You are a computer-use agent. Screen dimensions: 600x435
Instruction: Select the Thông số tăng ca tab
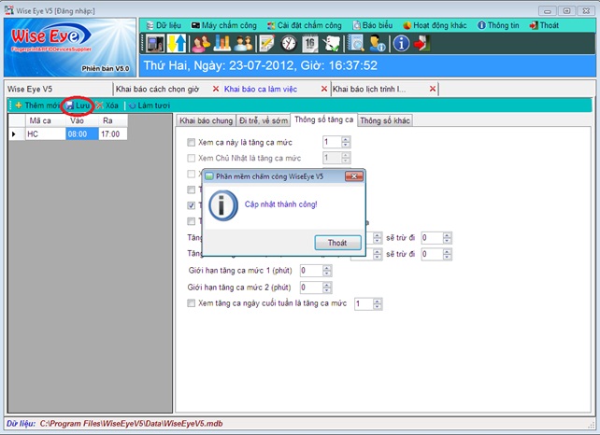(x=323, y=119)
